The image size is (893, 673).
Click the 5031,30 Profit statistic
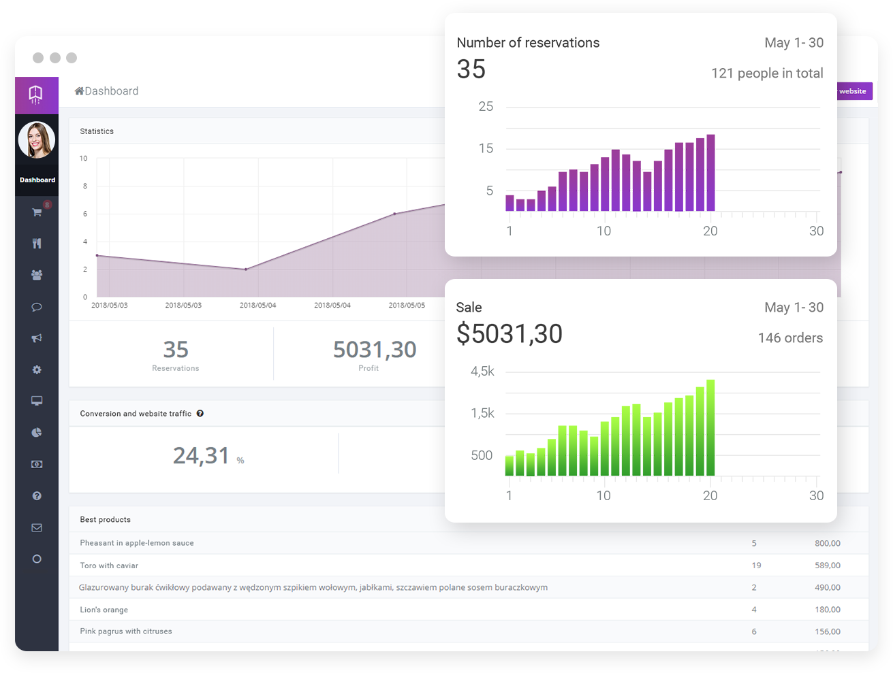374,355
